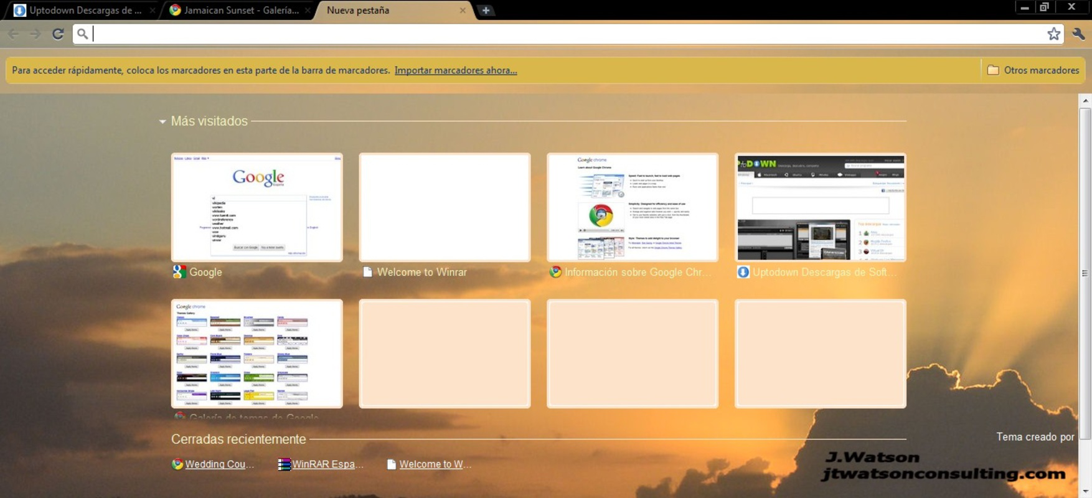
Task: Minimize the Chrome window
Action: 1024,7
